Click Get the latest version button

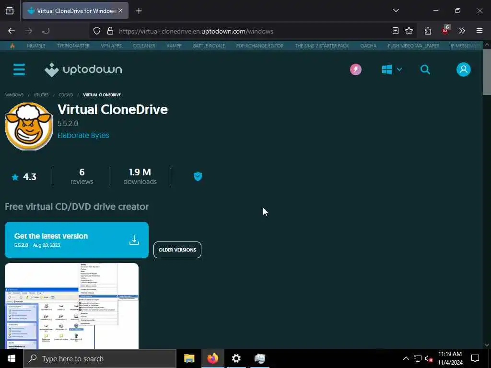click(x=76, y=240)
